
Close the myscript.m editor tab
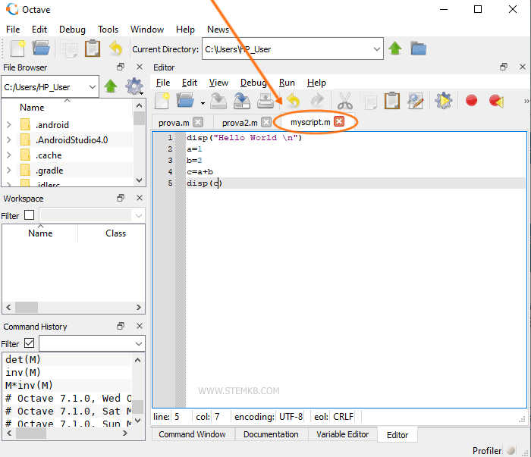pyautogui.click(x=339, y=122)
